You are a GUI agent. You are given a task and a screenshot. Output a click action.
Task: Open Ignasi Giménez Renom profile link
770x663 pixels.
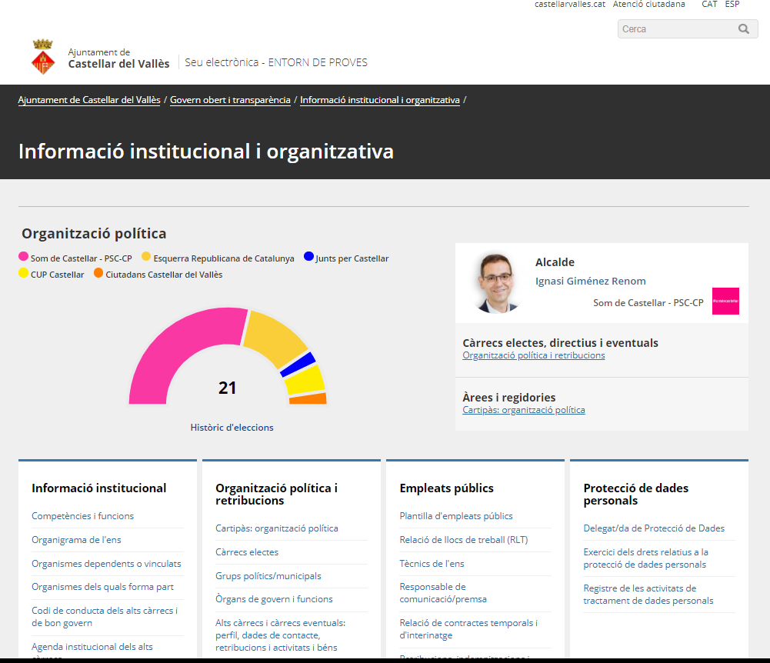(x=590, y=282)
